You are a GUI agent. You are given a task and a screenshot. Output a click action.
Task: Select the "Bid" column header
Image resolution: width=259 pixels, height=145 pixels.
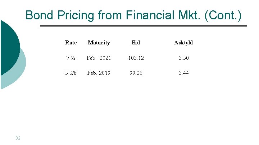click(x=136, y=43)
